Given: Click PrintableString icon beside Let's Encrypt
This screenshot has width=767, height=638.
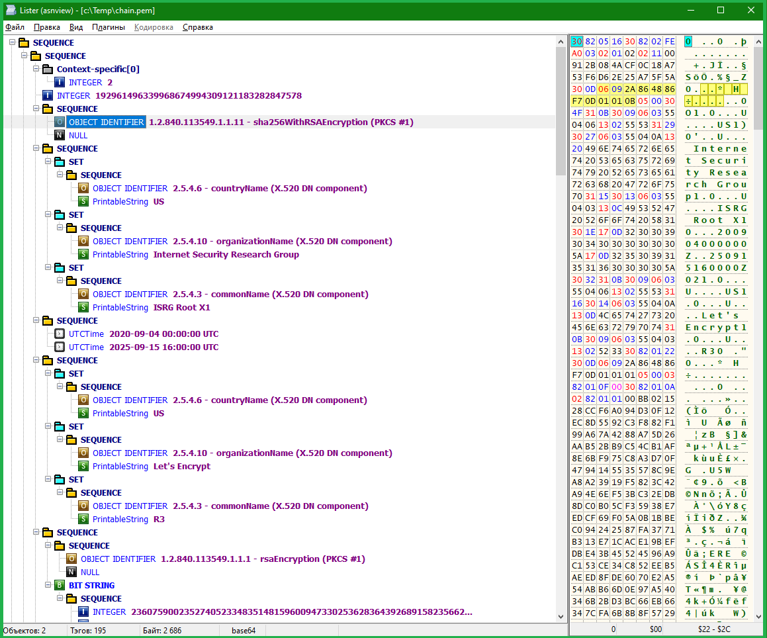Looking at the screenshot, I should (x=83, y=467).
